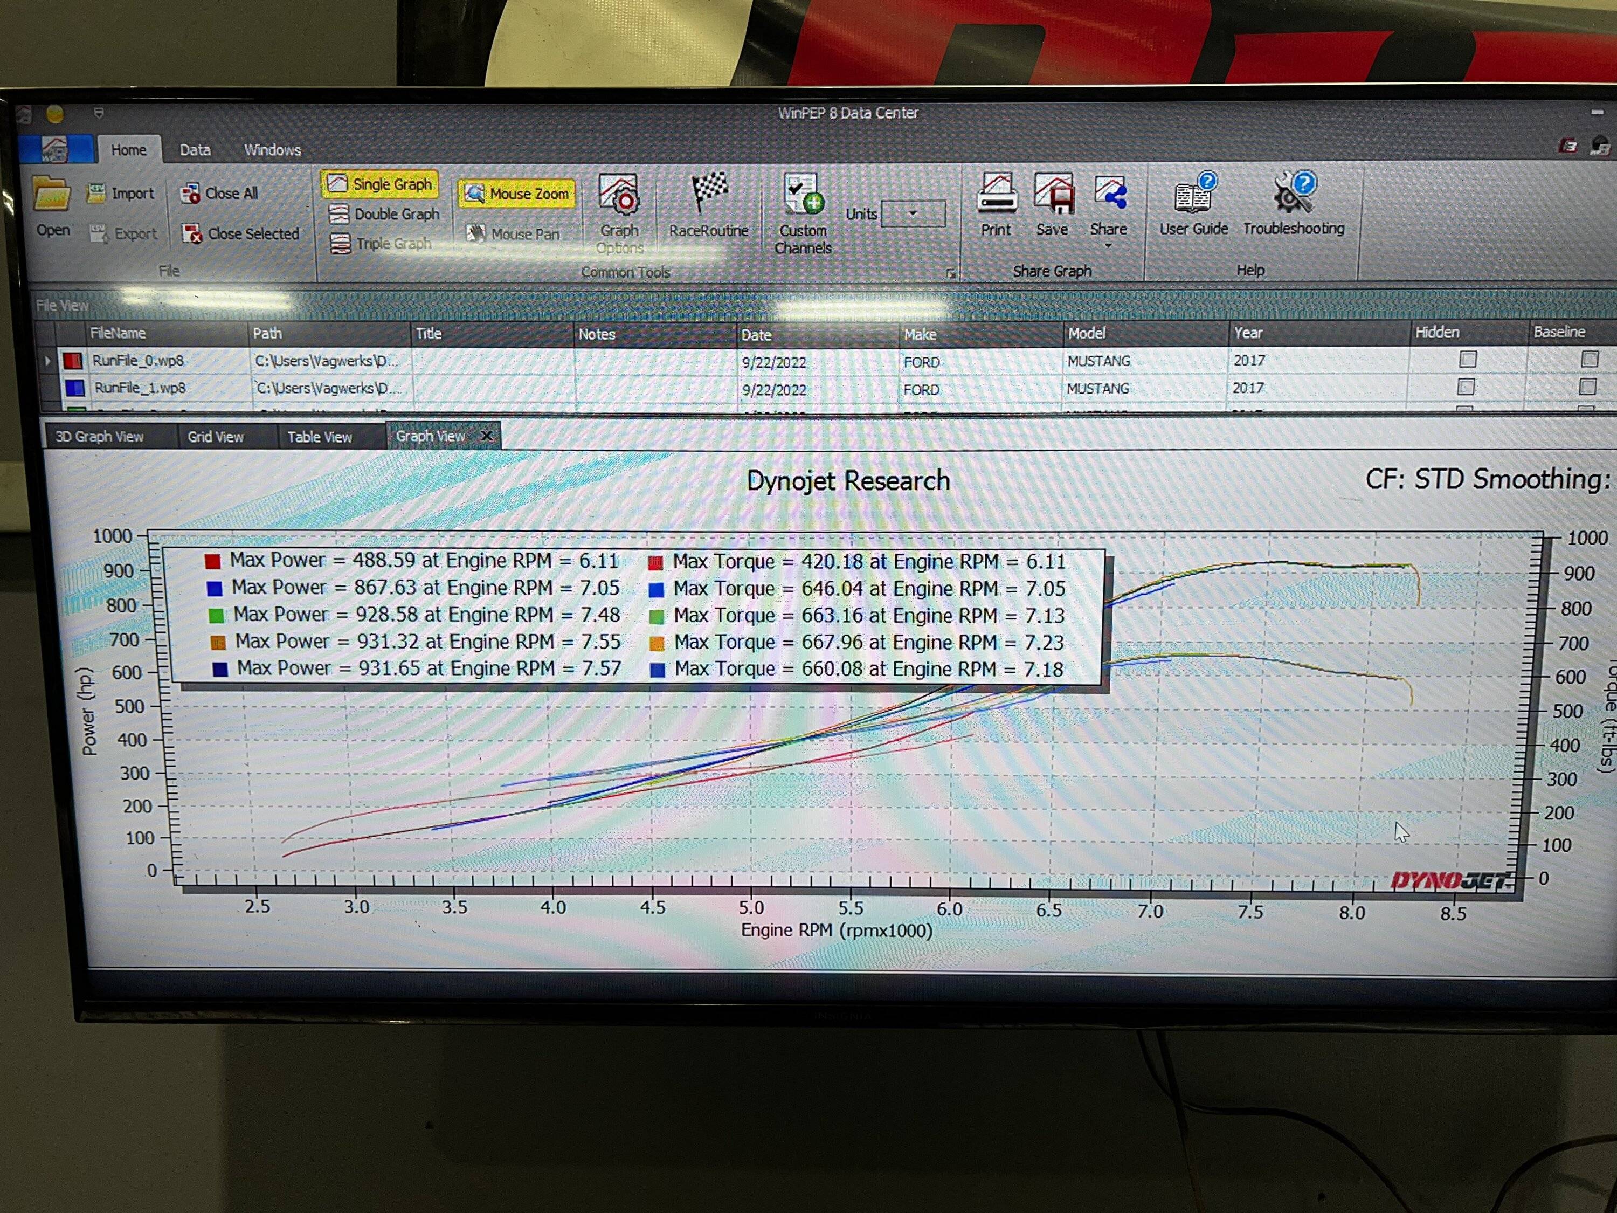Toggle Hidden checkbox for RunFile_1.wp8
Screen dimensions: 1617x1213
coord(1466,386)
